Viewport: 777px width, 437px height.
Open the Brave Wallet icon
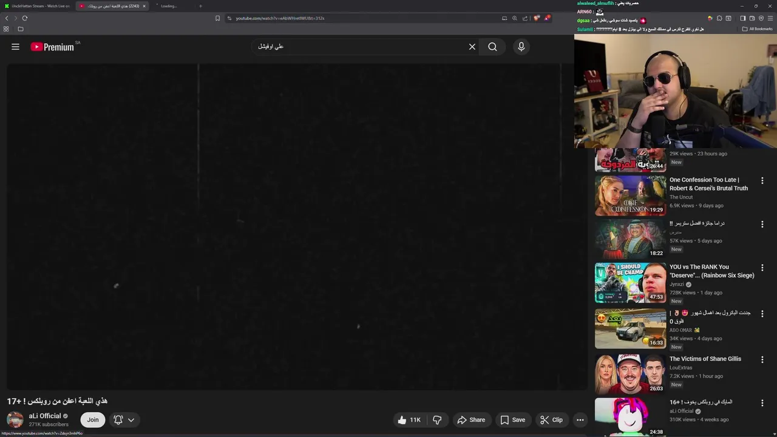(752, 18)
